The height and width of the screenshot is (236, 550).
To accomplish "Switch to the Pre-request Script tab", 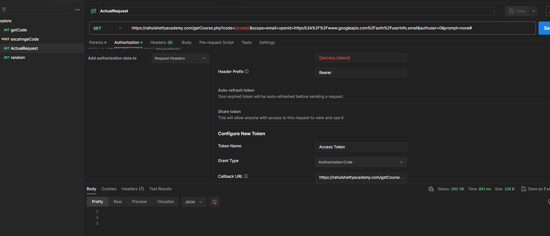I will point(216,43).
